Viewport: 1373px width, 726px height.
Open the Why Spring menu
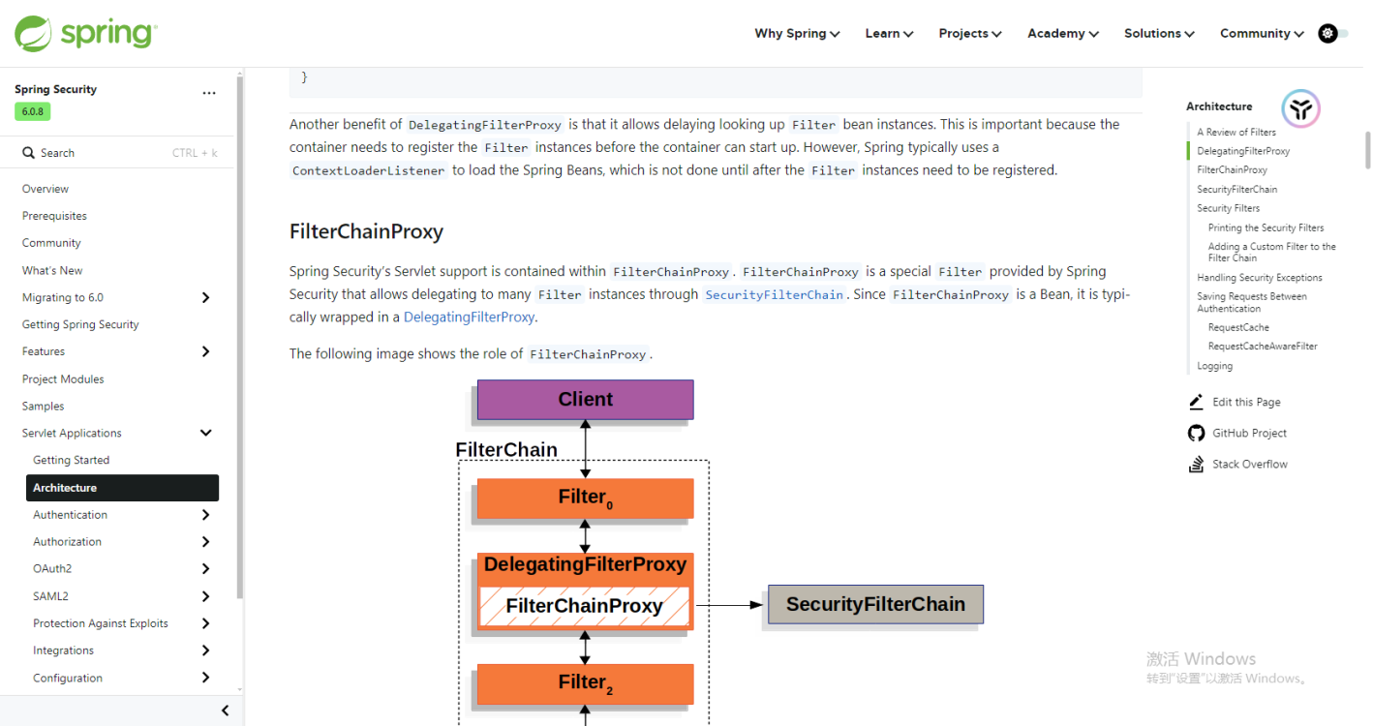[797, 33]
